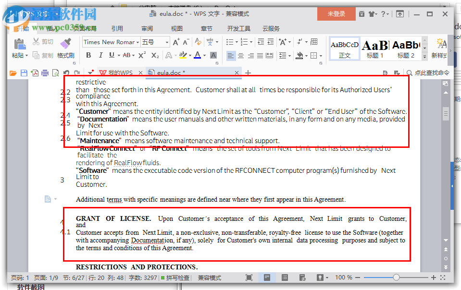Open the 章节 ribbon tab

[x=206, y=28]
